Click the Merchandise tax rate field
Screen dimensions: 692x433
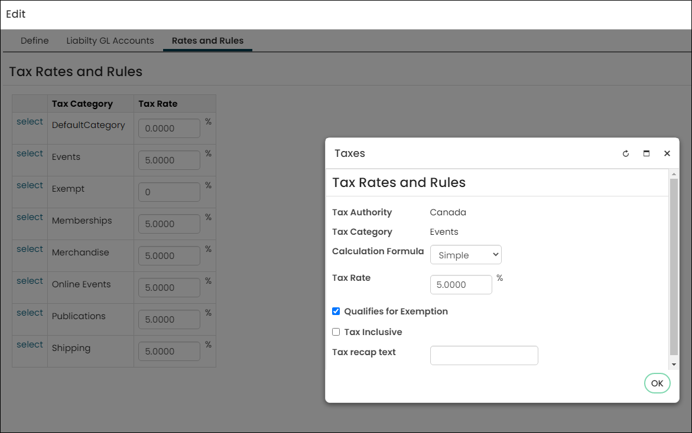point(169,255)
